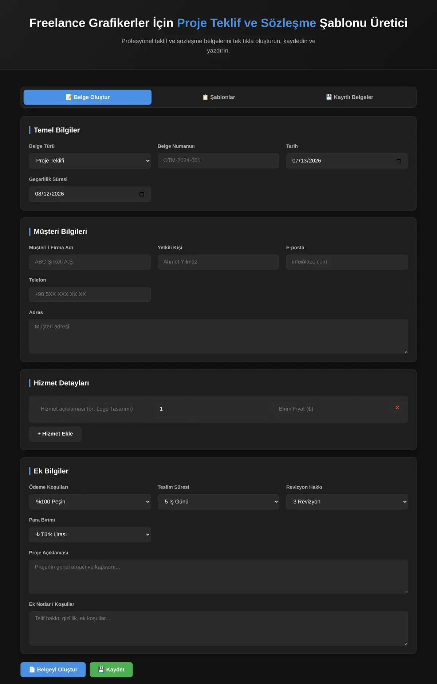This screenshot has height=684, width=437.
Task: Focus the Belge Numarası input field
Action: (x=219, y=161)
